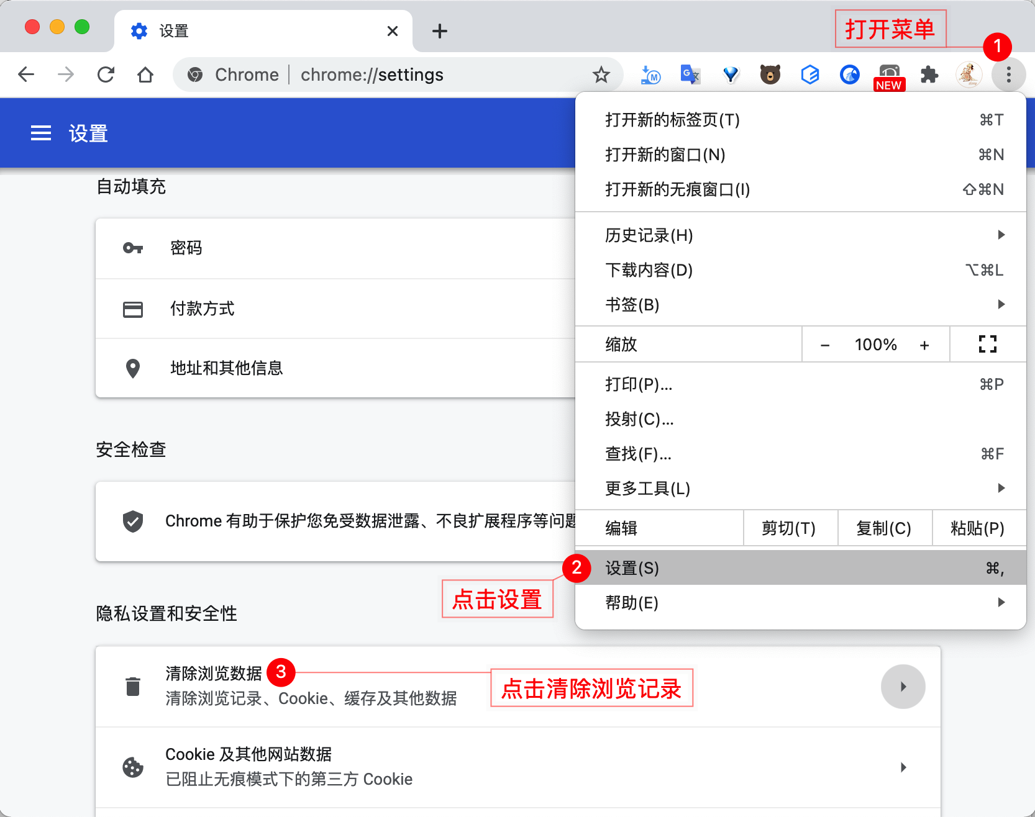Open the Extensions puzzle piece menu

pos(929,74)
